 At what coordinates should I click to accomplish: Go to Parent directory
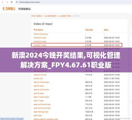click(41, 34)
